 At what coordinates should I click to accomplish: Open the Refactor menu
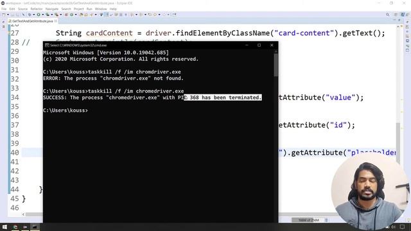[x=37, y=9]
